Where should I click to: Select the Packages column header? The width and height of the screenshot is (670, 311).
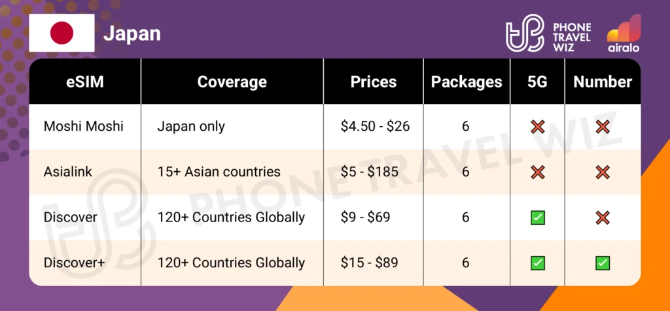[x=466, y=82]
